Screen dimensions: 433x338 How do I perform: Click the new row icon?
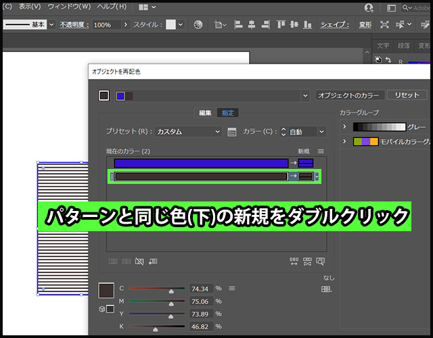(x=153, y=262)
